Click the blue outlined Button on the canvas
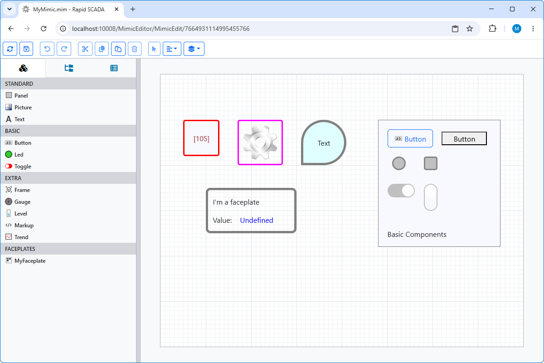This screenshot has width=544, height=363. click(x=410, y=138)
